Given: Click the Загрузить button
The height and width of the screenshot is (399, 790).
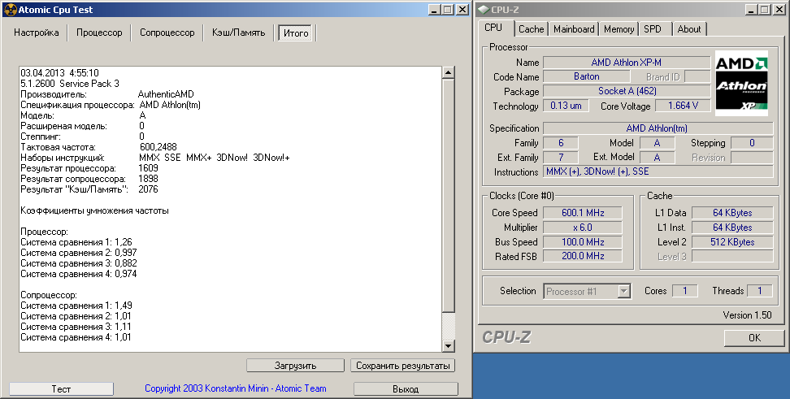Looking at the screenshot, I should pos(295,366).
